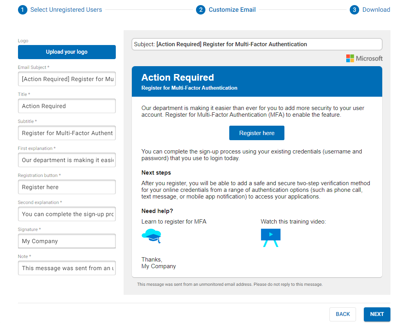This screenshot has height=323, width=410.
Task: Click the Title label
Action: coord(24,94)
